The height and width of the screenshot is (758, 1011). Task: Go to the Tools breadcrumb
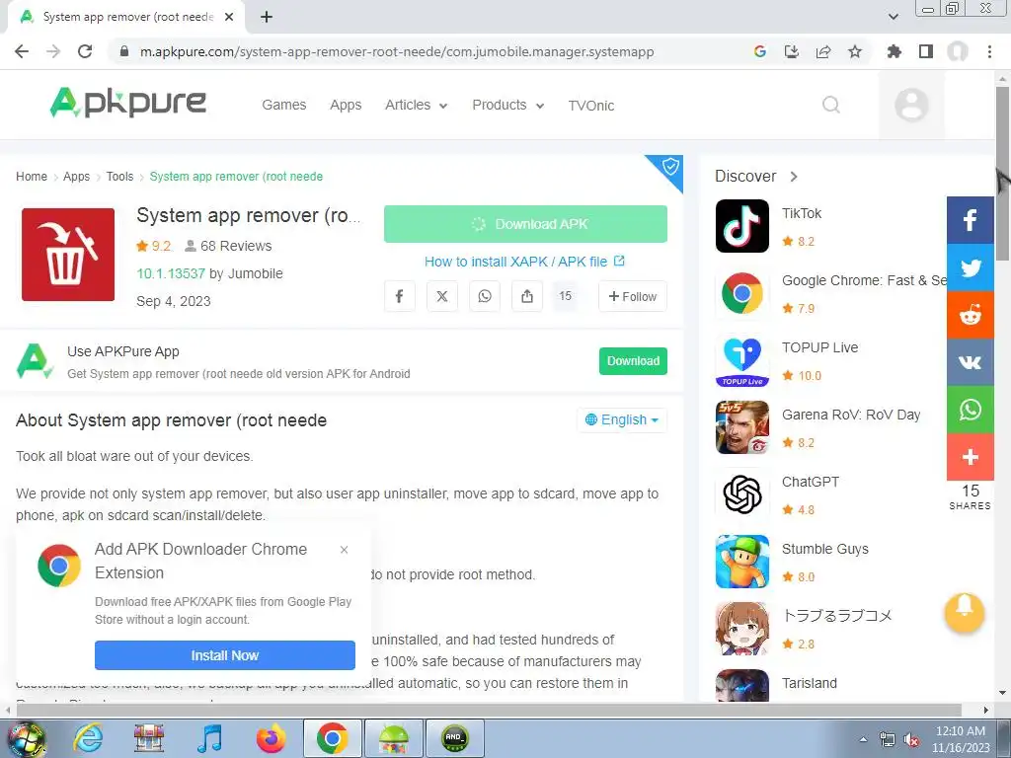tap(119, 177)
